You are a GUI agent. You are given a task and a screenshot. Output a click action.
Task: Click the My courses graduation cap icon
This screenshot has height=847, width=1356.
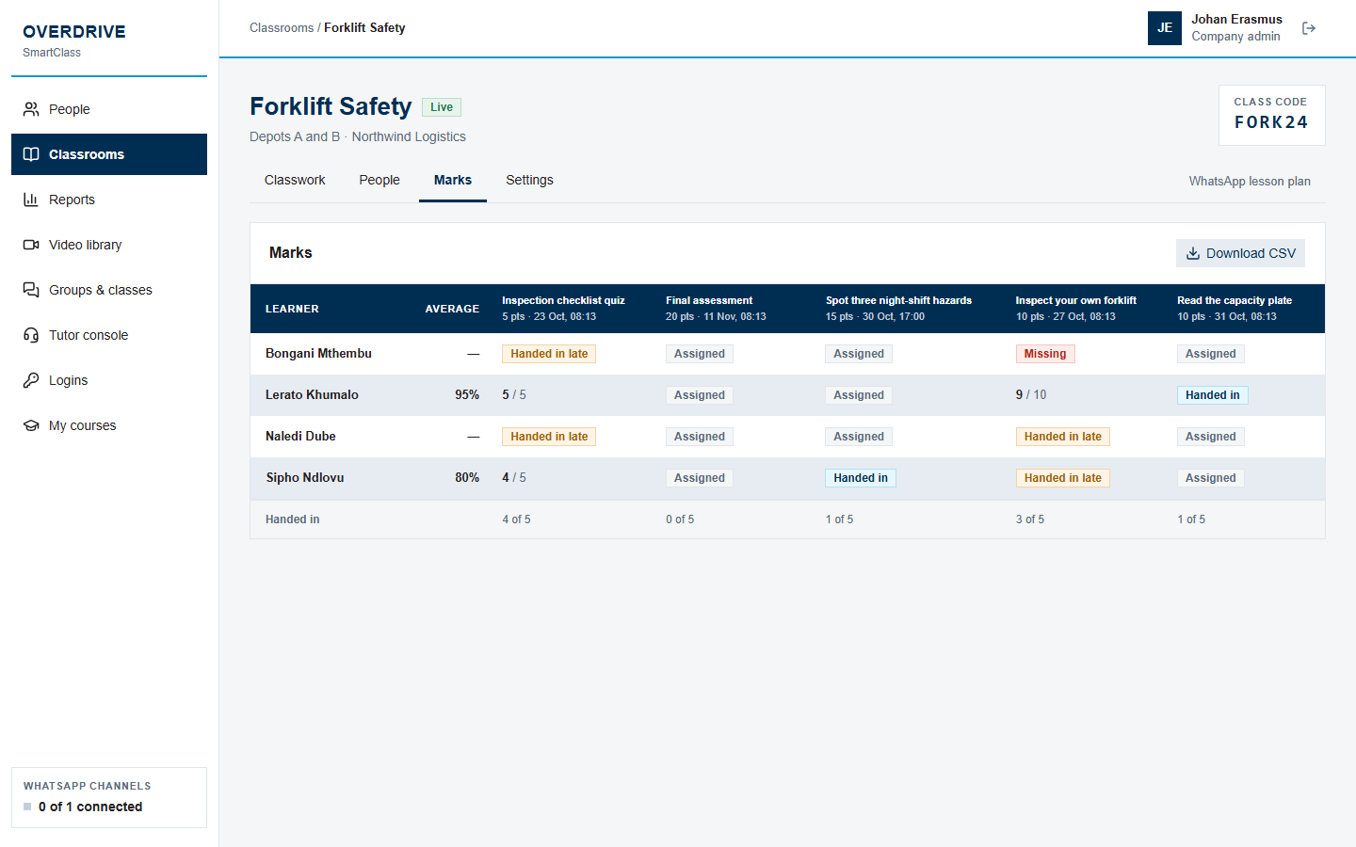tap(31, 425)
